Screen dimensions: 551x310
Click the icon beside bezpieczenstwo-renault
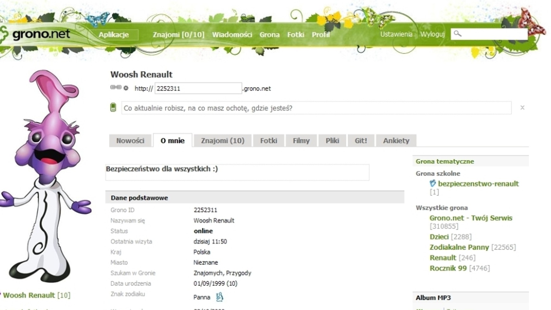433,183
